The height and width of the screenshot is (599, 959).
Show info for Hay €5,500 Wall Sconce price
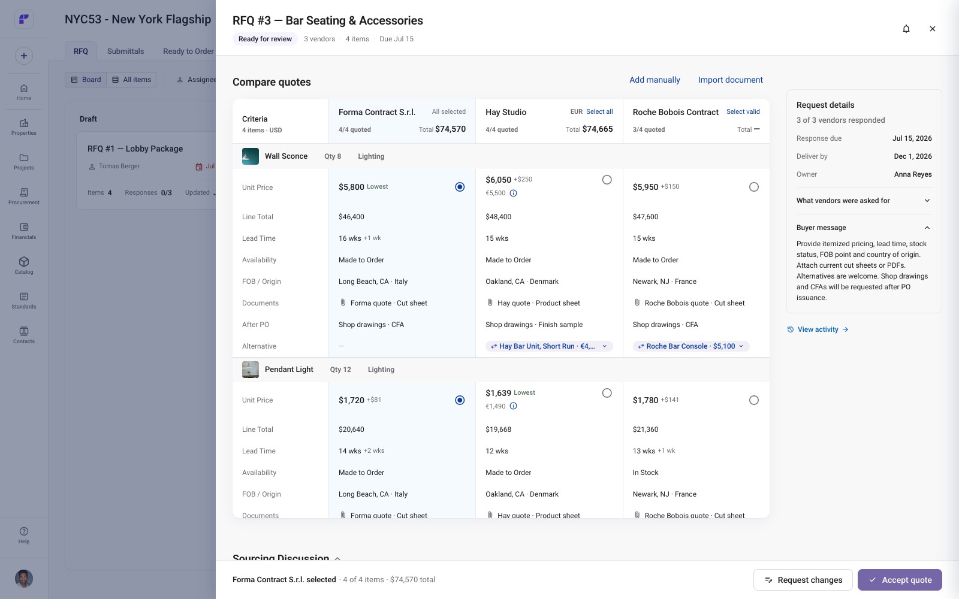coord(513,193)
